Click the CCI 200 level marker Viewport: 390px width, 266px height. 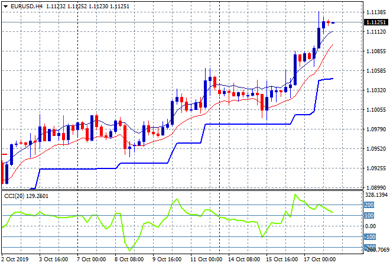pyautogui.click(x=369, y=205)
